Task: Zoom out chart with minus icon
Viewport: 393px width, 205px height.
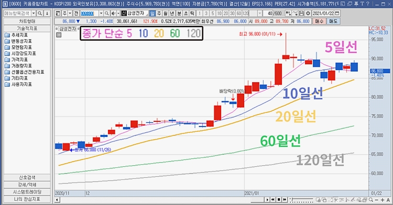Action: pos(377,200)
